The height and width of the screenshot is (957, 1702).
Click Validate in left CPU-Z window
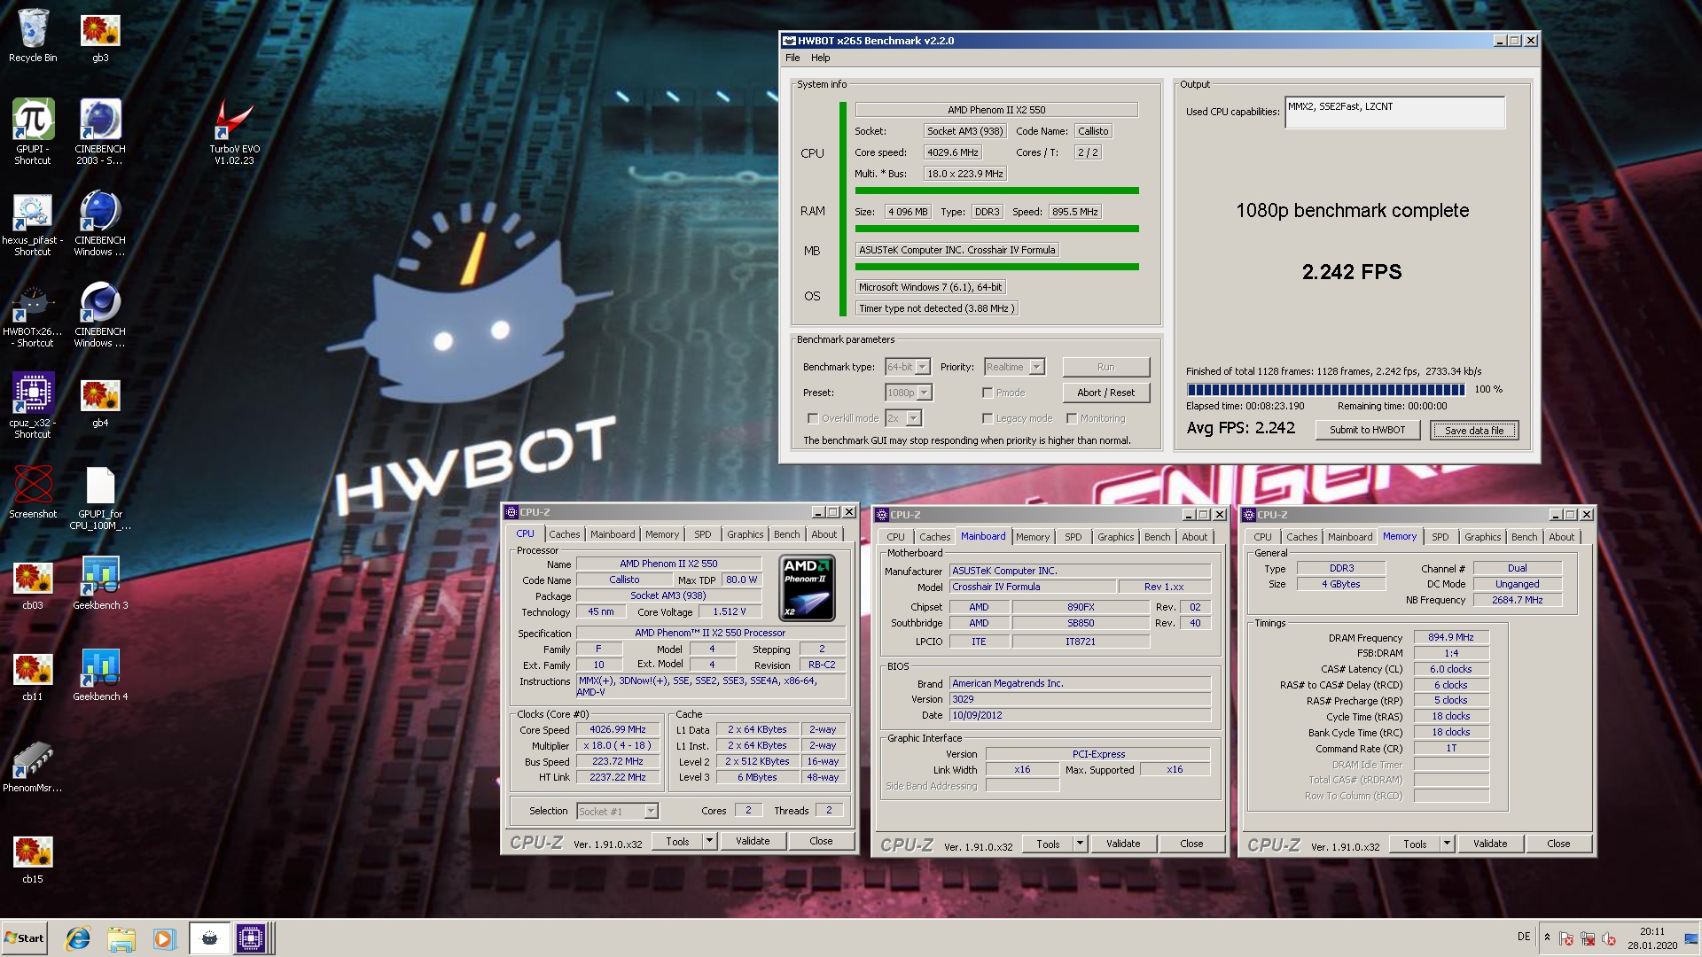[753, 841]
